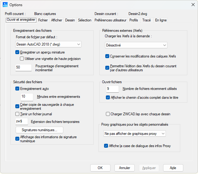Image resolution: width=198 pixels, height=174 pixels.
Task: Toggle 'Conserver les modifications des calques Xrefs'
Action: [107, 56]
